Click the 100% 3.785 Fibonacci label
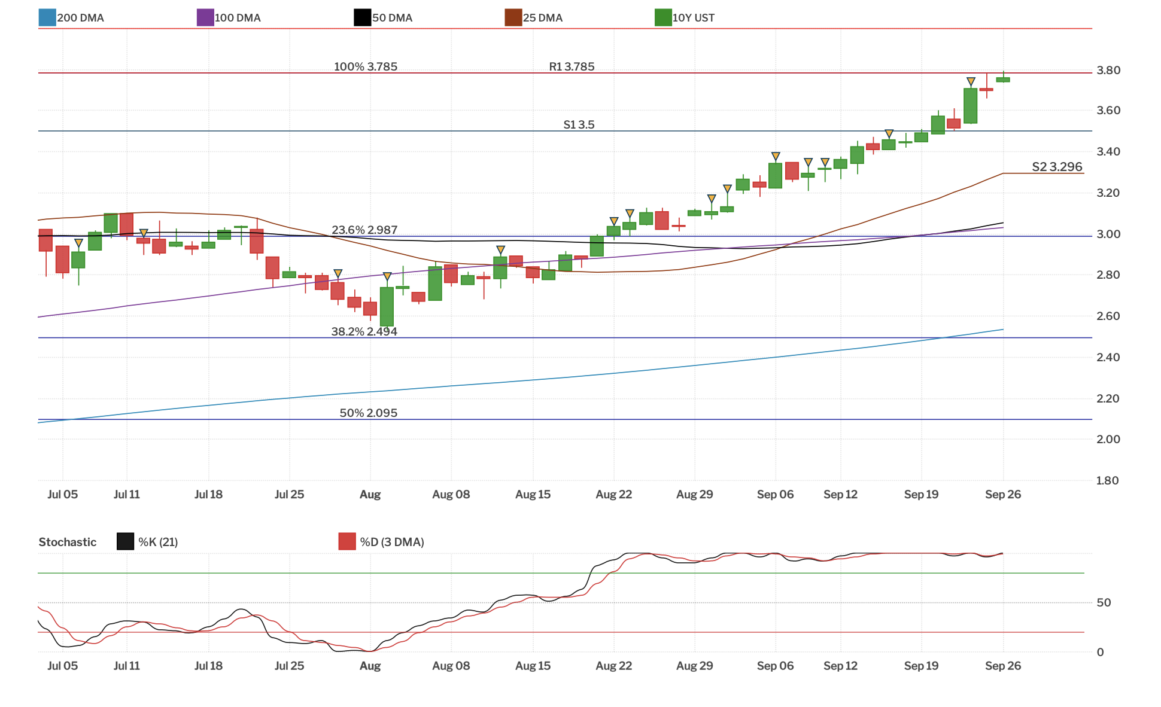This screenshot has width=1161, height=707. pyautogui.click(x=365, y=67)
